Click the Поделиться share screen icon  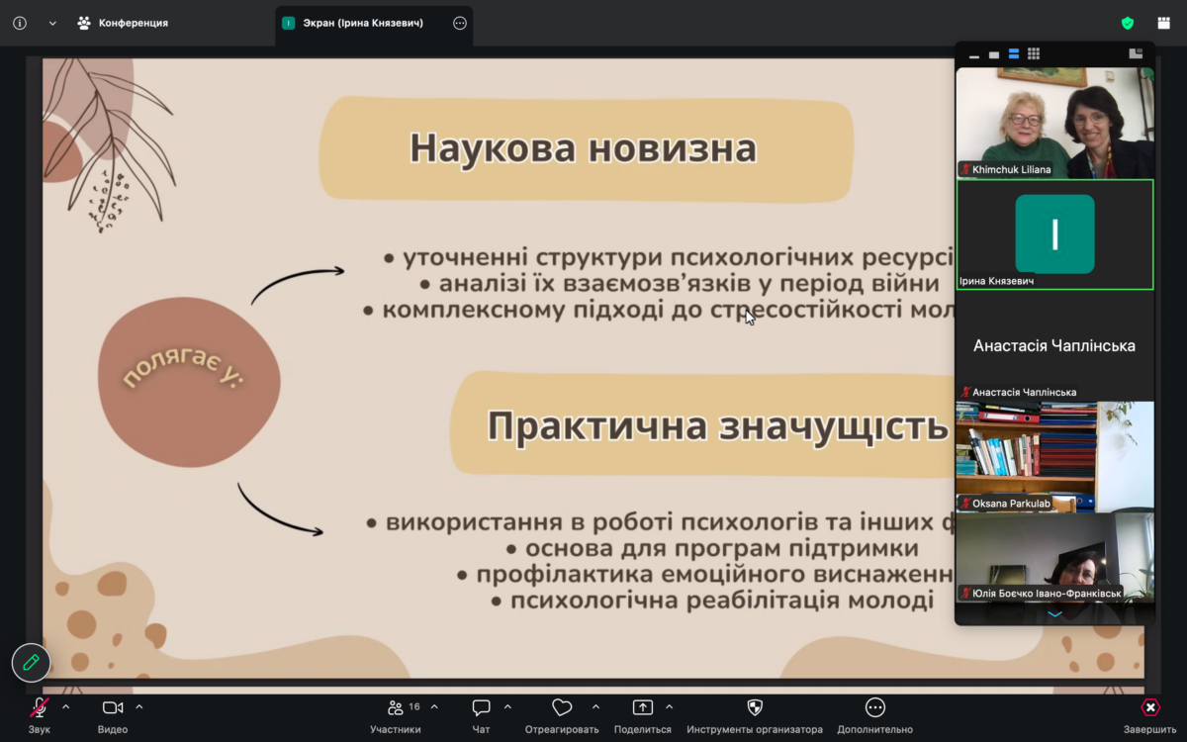(x=642, y=708)
